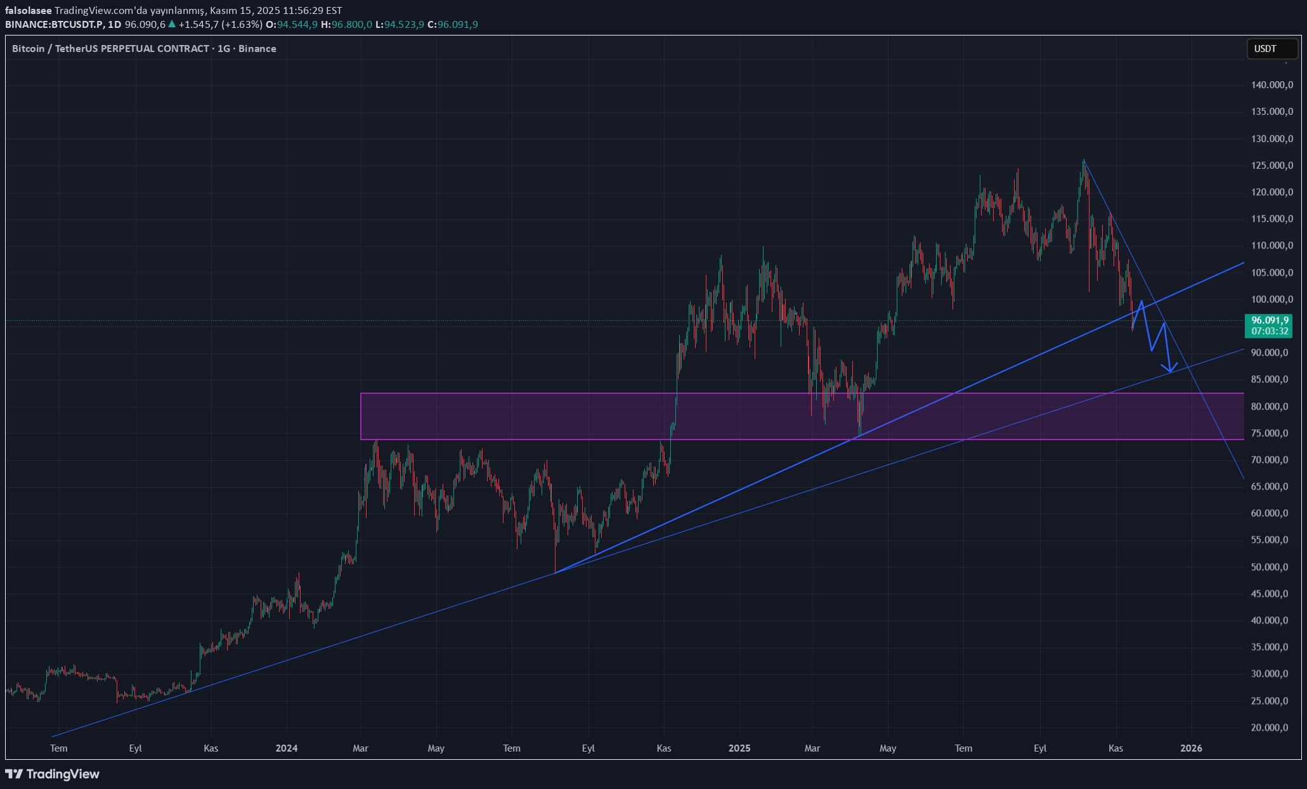Click the blue zigzag arrow projection drawing
The image size is (1307, 789).
[x=1159, y=337]
